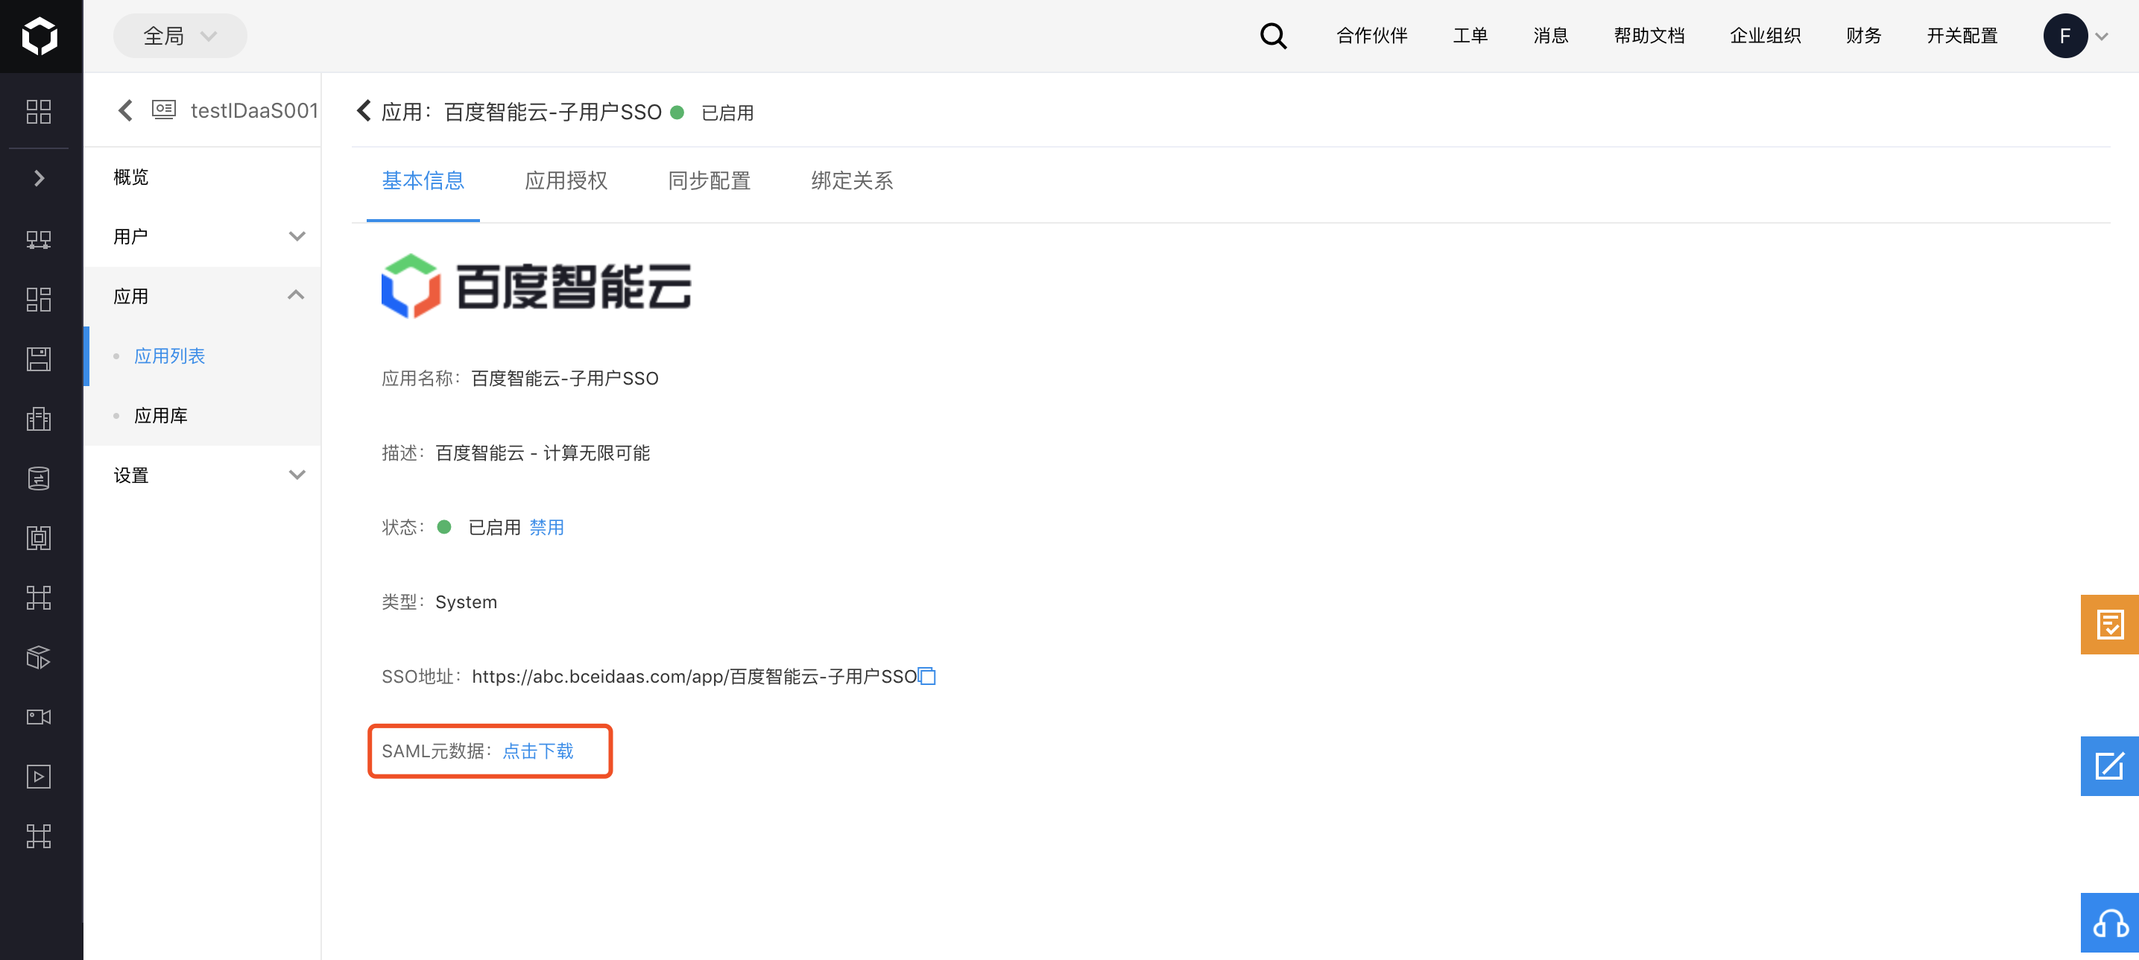2139x960 pixels.
Task: Click the F user avatar
Action: [x=2065, y=36]
